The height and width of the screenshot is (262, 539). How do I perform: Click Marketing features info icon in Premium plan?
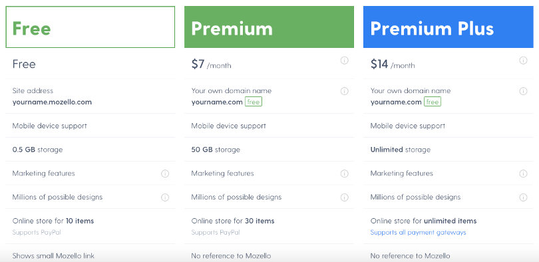[x=344, y=174]
